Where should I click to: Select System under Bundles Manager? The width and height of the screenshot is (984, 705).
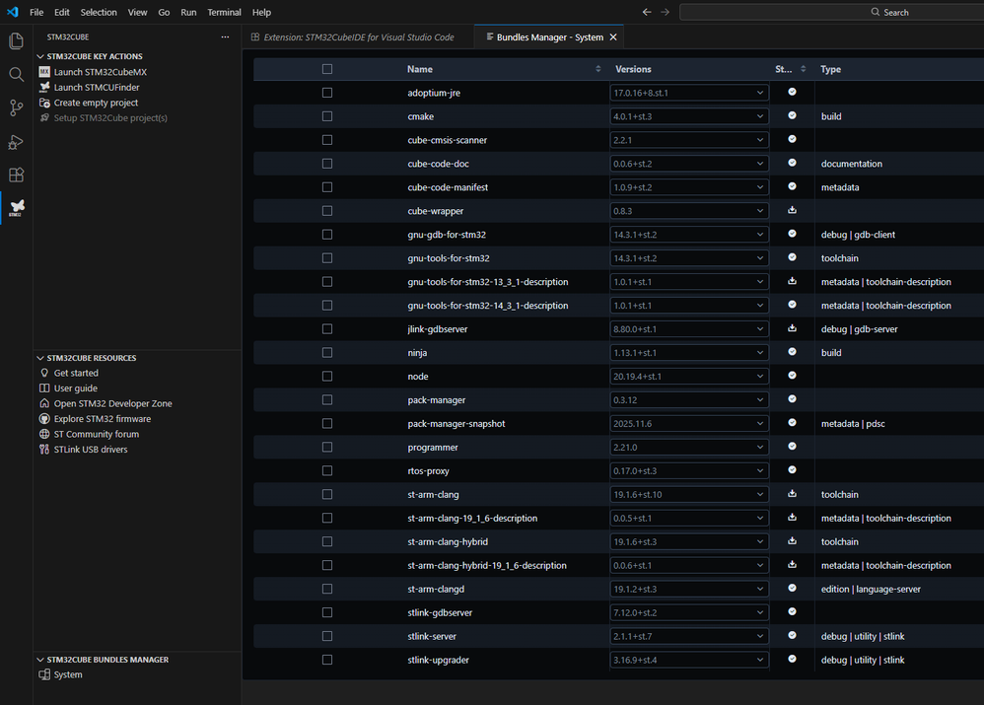(x=67, y=674)
